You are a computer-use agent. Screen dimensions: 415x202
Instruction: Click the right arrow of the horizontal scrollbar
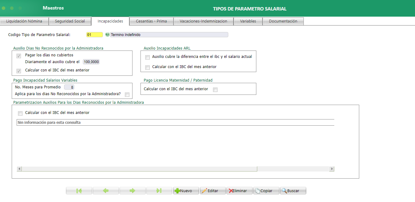pyautogui.click(x=332, y=169)
